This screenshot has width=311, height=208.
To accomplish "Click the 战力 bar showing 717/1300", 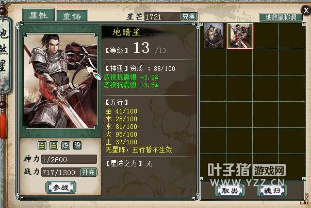I will [x=61, y=173].
